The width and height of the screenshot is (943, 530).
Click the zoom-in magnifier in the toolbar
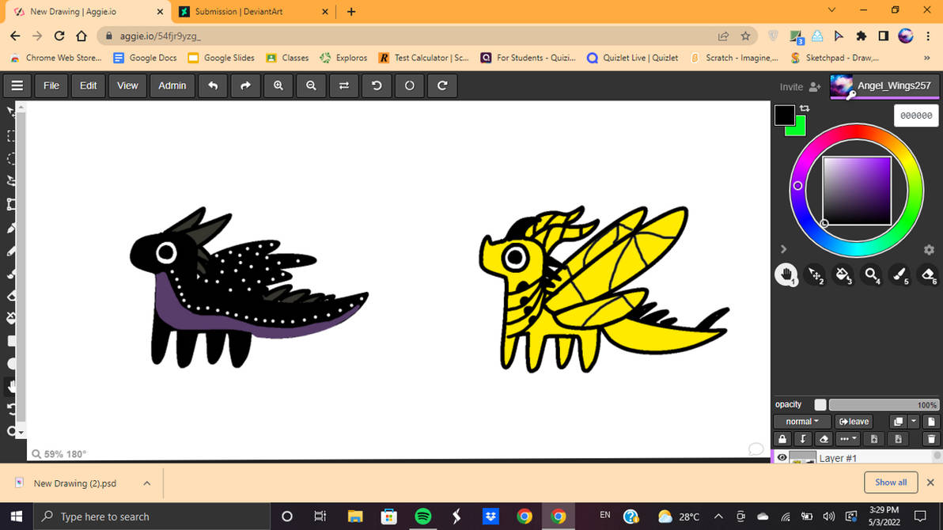point(278,85)
